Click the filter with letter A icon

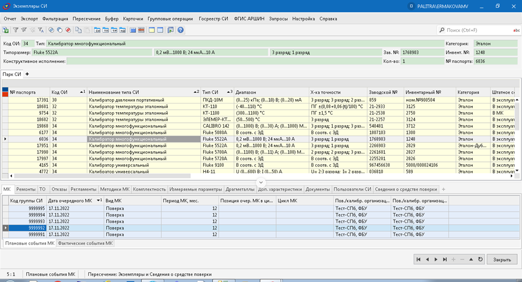(41, 30)
